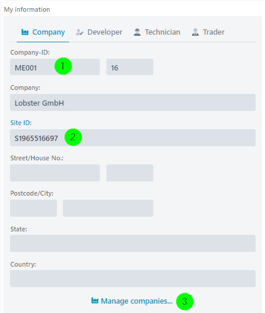
Task: Click the empty House No. field
Action: pyautogui.click(x=130, y=173)
